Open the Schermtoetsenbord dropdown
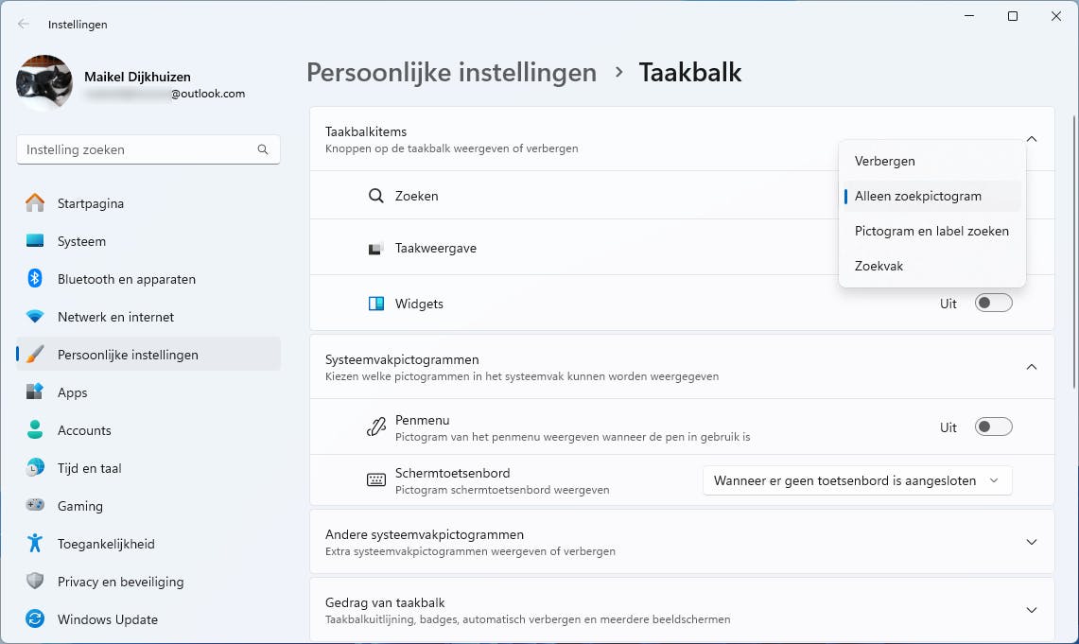The image size is (1079, 644). point(857,480)
